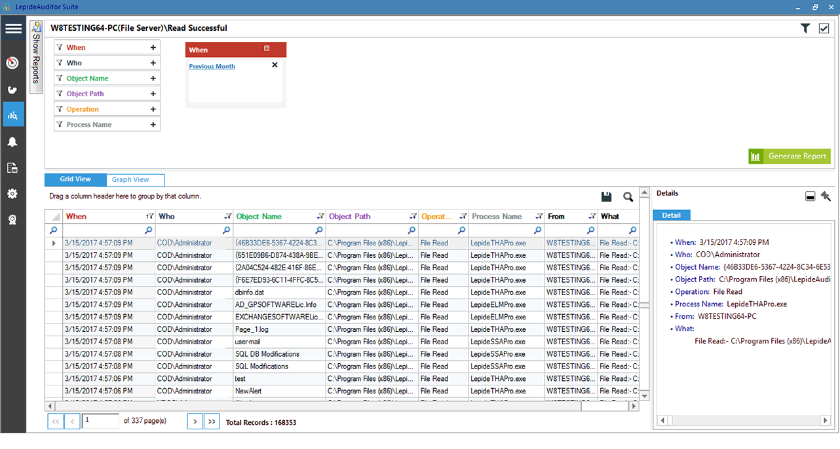Add a Who filter with plus
The height and width of the screenshot is (449, 840).
click(x=153, y=63)
